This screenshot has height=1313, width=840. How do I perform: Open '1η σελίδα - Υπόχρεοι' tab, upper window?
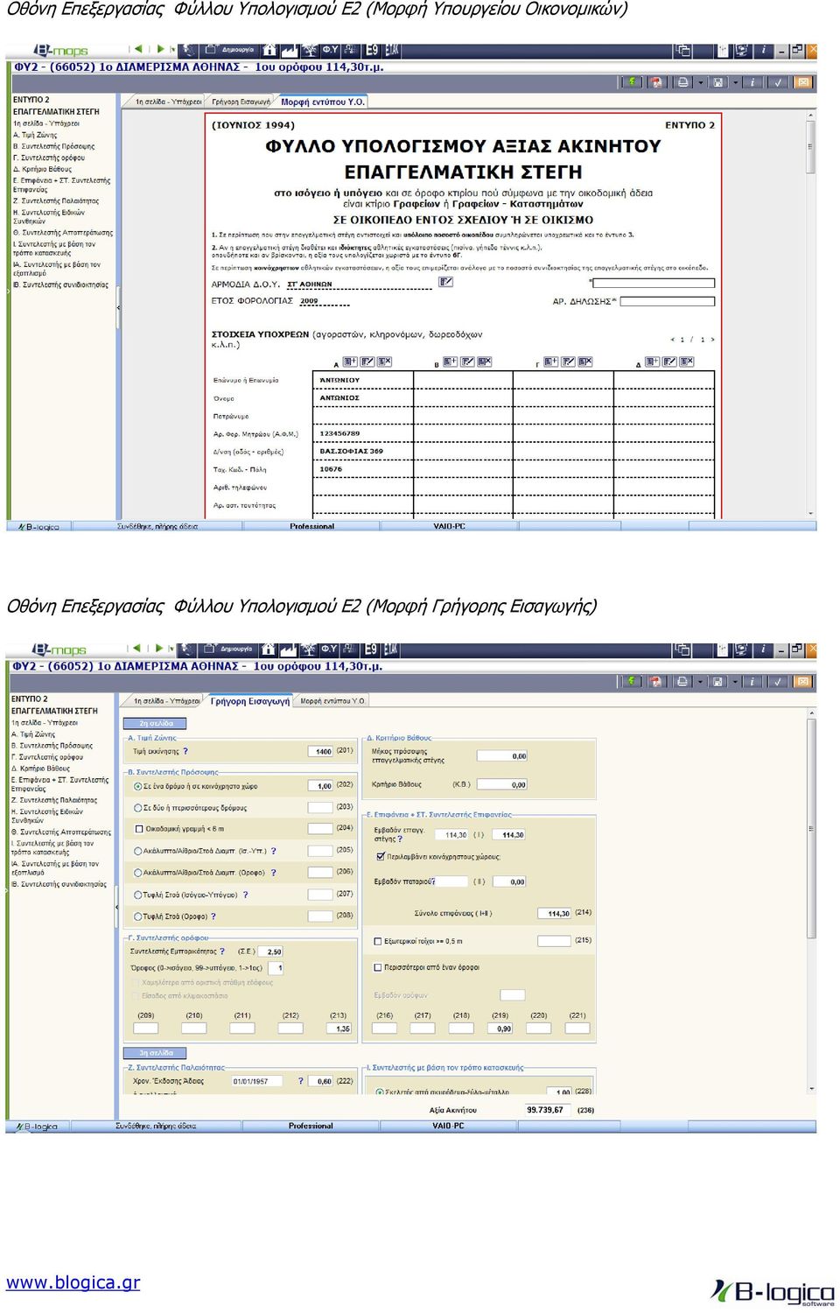pos(168,102)
